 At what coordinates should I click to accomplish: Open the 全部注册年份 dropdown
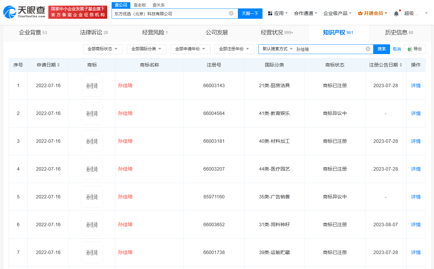click(234, 49)
